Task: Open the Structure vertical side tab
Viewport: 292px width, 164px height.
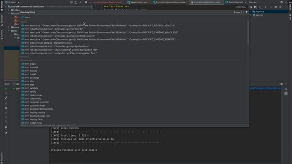Action: pyautogui.click(x=2, y=20)
